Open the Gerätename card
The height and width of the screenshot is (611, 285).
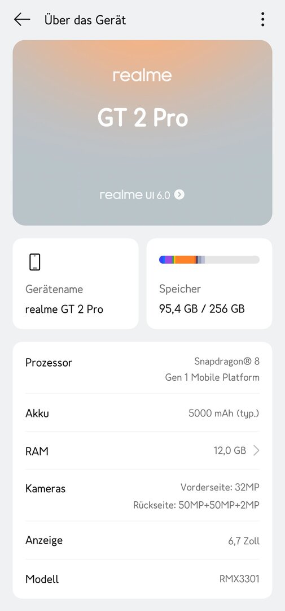pyautogui.click(x=76, y=283)
